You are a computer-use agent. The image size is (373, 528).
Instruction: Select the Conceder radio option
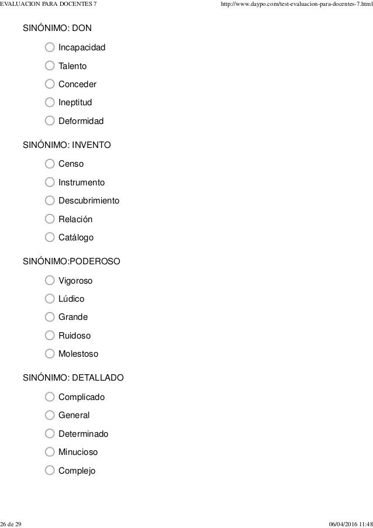pyautogui.click(x=50, y=84)
